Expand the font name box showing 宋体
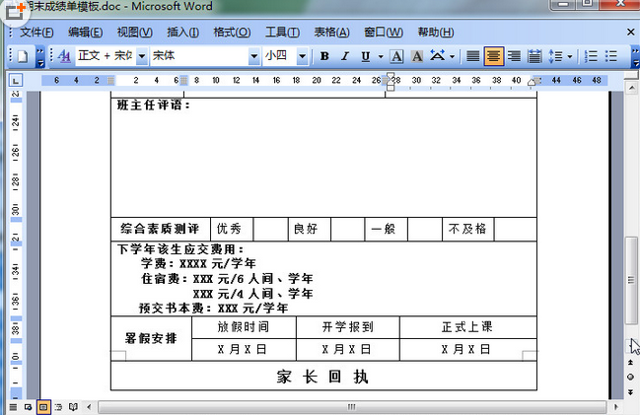Screen dimensions: 640x415 (253, 56)
